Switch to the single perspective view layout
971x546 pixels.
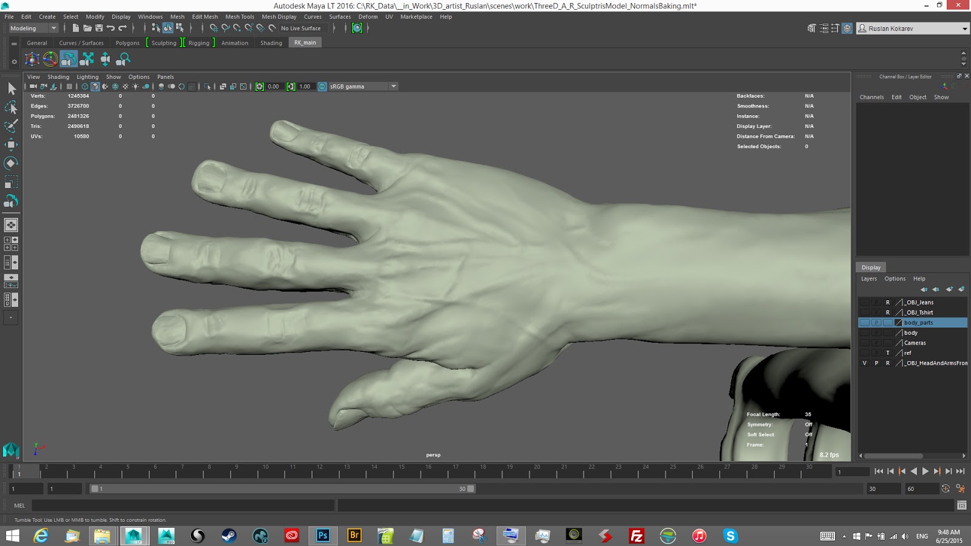coord(11,225)
